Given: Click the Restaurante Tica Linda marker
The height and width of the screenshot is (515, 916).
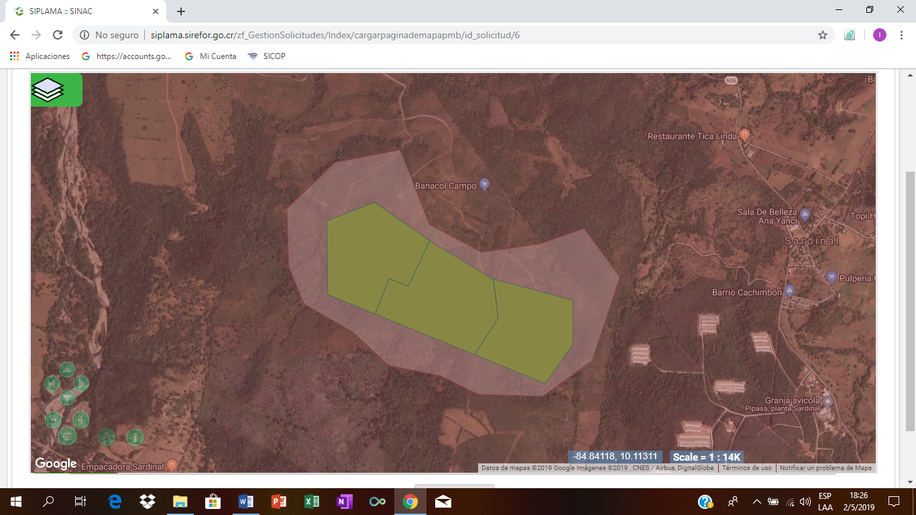Looking at the screenshot, I should point(744,135).
